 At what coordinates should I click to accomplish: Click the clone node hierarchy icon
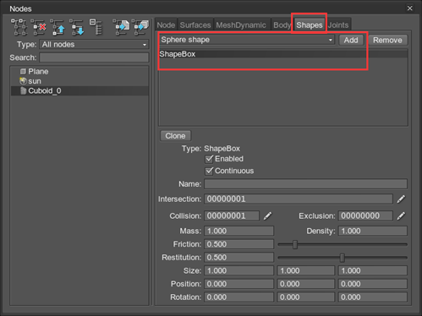click(x=19, y=27)
